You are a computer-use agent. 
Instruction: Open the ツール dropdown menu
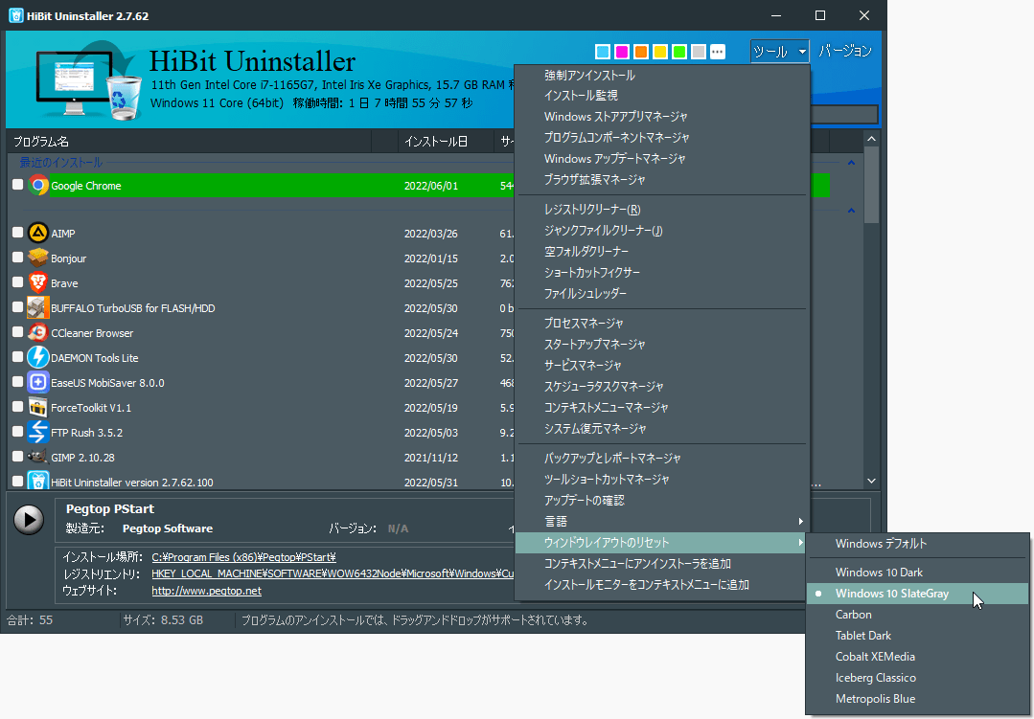tap(779, 51)
